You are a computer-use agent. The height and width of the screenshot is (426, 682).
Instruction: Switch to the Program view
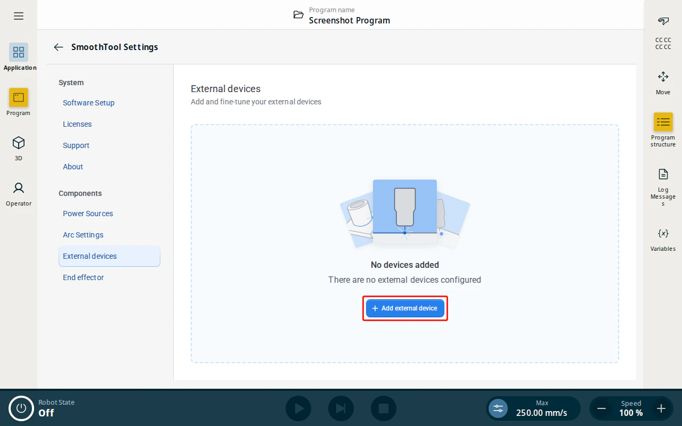click(x=19, y=102)
